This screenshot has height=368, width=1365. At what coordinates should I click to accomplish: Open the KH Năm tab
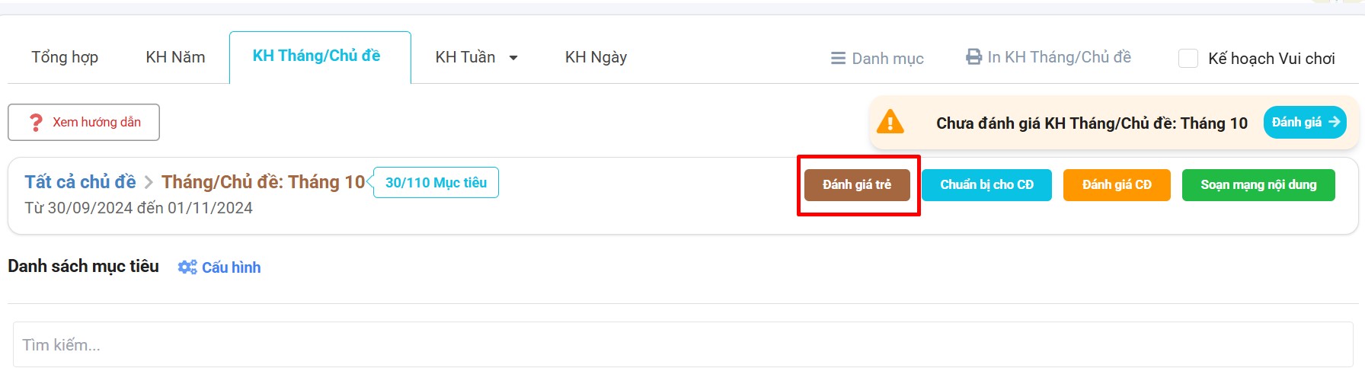pyautogui.click(x=175, y=57)
